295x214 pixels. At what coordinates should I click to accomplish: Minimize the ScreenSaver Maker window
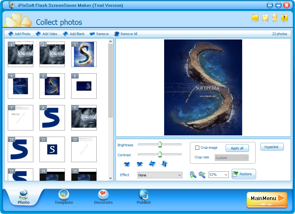270,5
